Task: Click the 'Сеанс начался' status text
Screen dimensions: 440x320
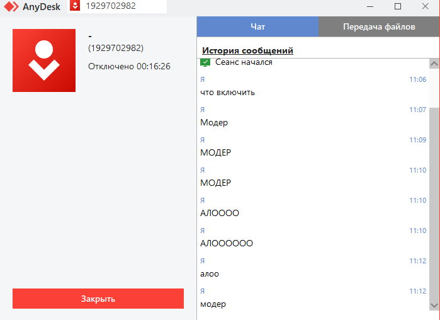Action: pos(244,62)
